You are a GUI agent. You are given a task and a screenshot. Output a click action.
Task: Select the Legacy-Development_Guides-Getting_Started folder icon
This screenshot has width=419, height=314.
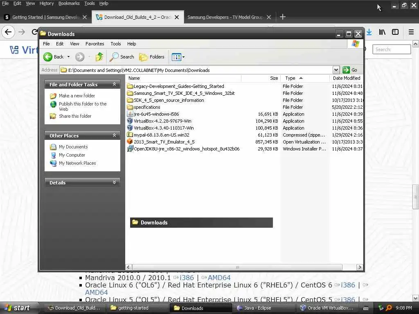(130, 86)
